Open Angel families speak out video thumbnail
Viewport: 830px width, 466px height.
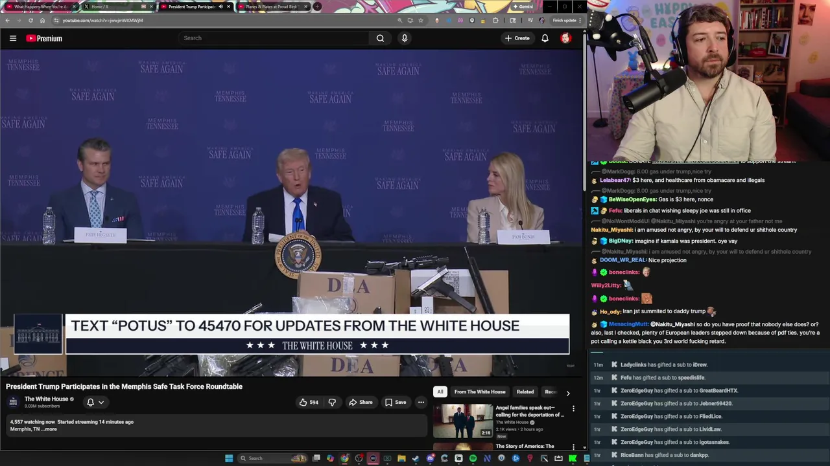pos(463,421)
